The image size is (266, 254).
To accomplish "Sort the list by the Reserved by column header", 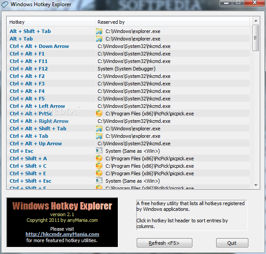I will [172, 22].
